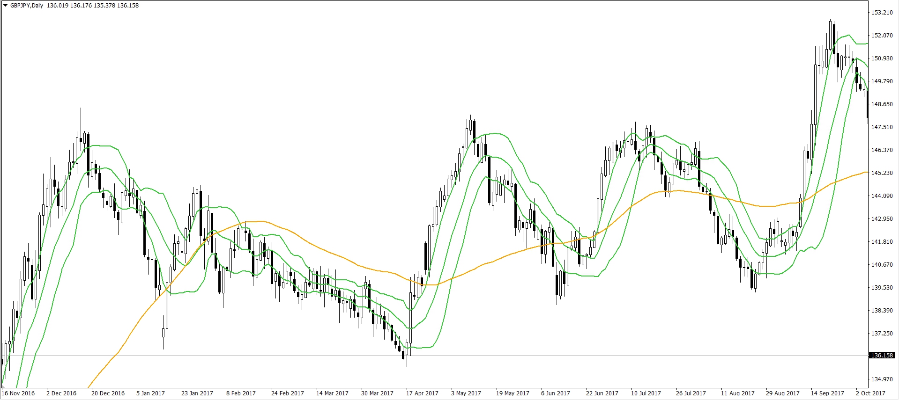Click the 19 May 2017 date label

point(513,393)
